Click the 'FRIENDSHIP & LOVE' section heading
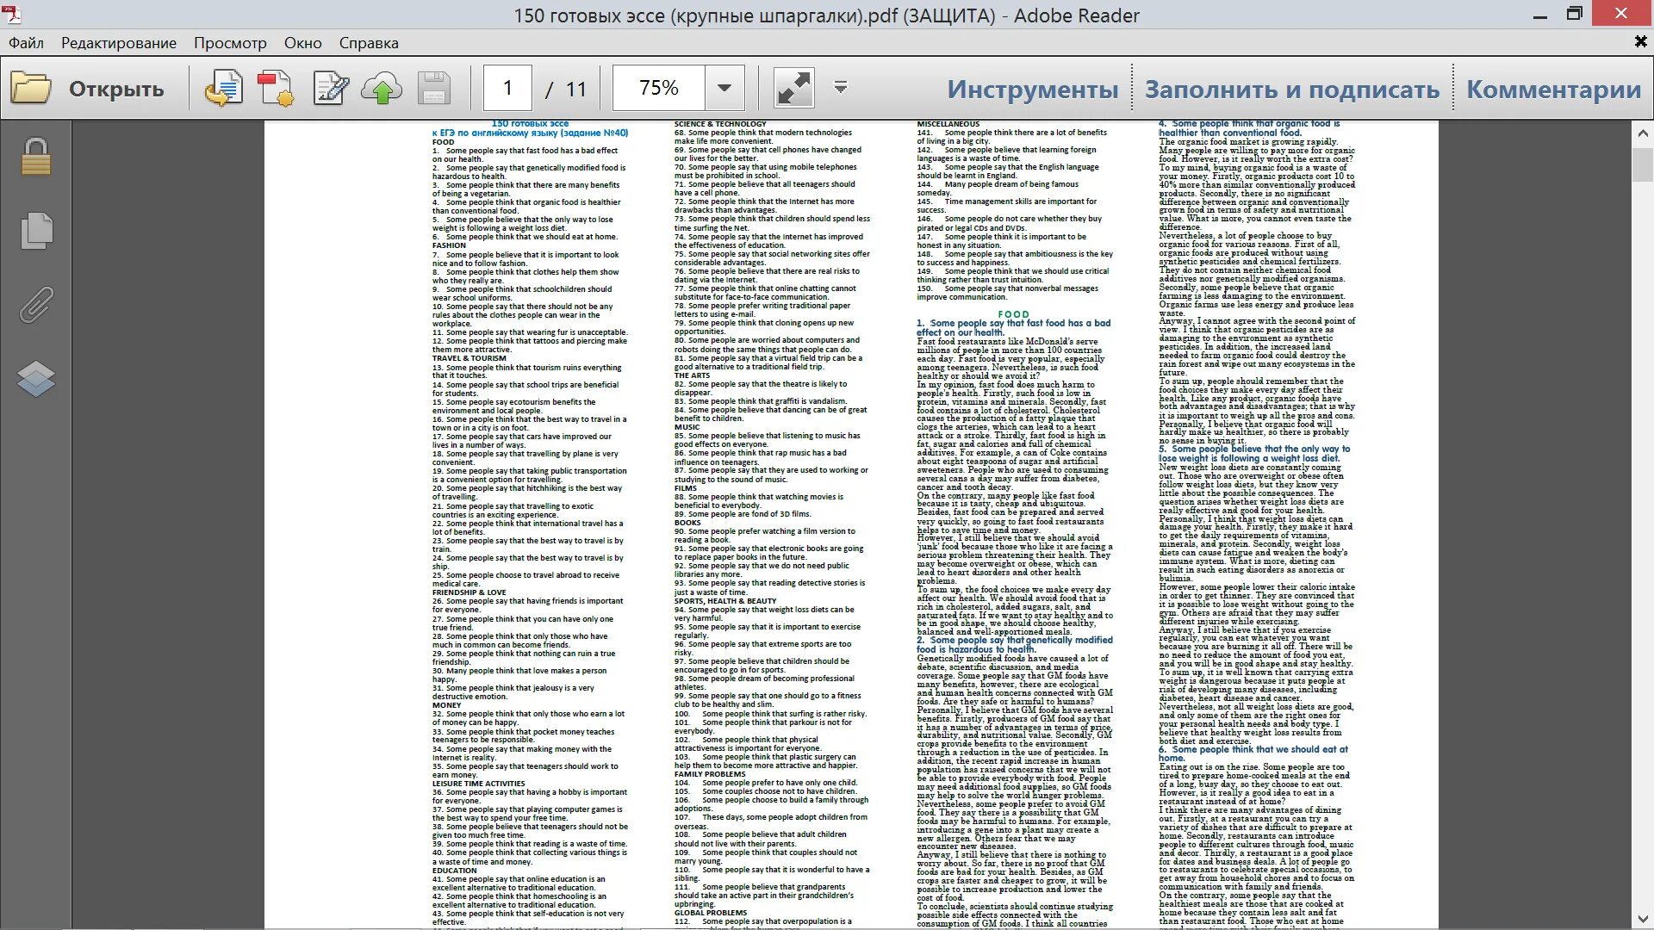1654x930 pixels. (x=469, y=592)
